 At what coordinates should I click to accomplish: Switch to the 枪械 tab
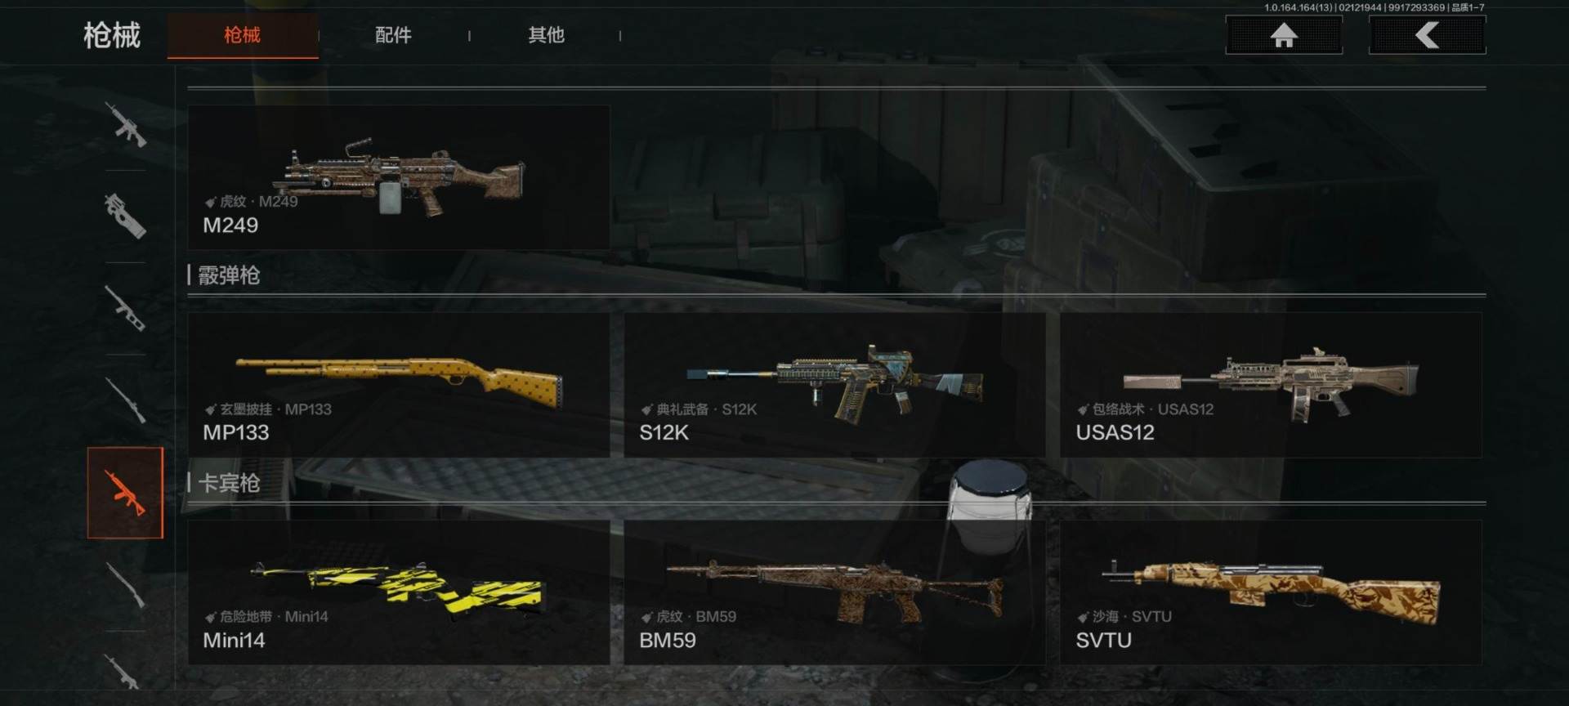pos(243,35)
